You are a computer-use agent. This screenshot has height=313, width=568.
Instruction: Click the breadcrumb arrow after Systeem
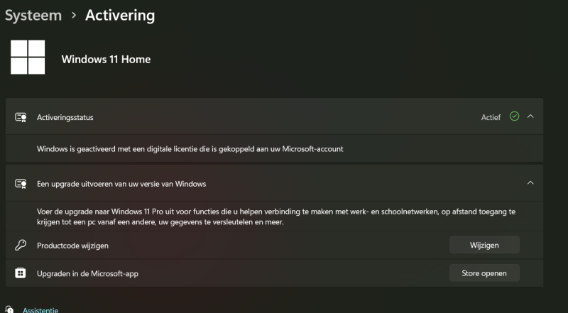coord(74,15)
